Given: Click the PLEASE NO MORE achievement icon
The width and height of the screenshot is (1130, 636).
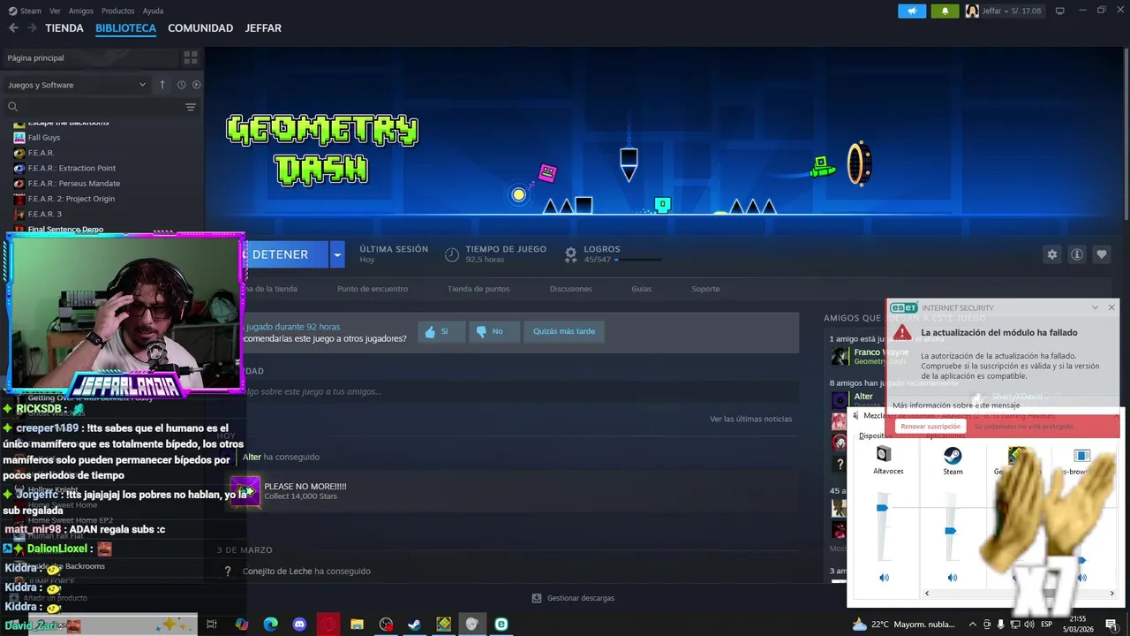Looking at the screenshot, I should [245, 490].
